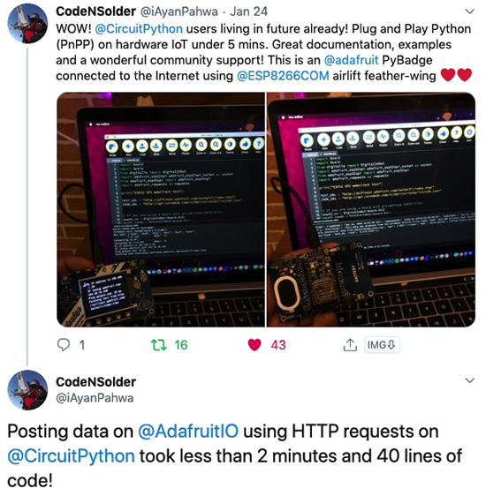Viewport: 486px width, 496px height.
Task: Click the second tweet's profile avatar
Action: click(x=27, y=390)
